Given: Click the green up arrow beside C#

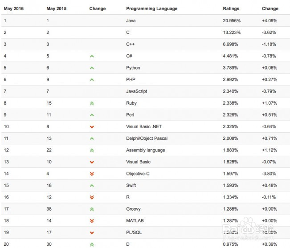Looking at the screenshot, I should pos(92,56).
